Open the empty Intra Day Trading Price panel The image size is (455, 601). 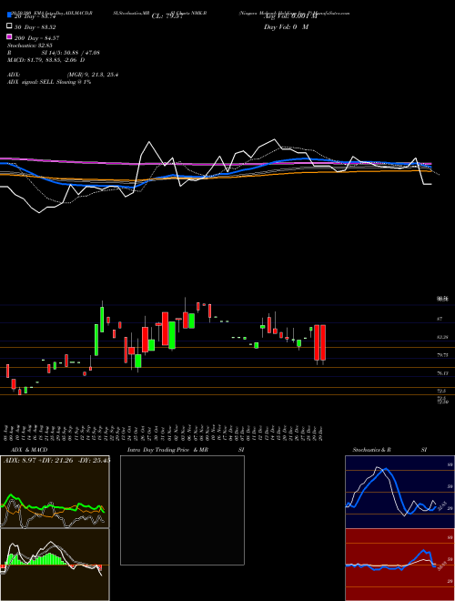click(x=182, y=510)
